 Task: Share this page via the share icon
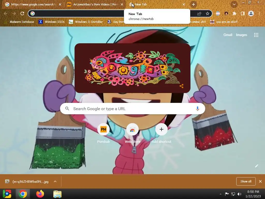[199, 13]
